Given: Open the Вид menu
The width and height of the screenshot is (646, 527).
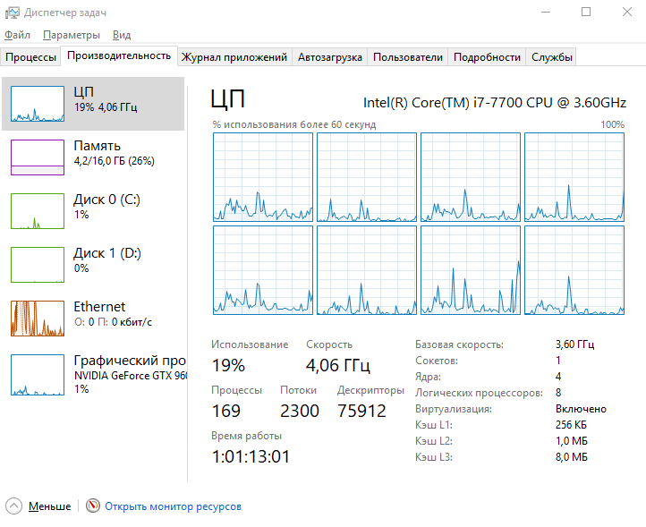Looking at the screenshot, I should (x=122, y=35).
